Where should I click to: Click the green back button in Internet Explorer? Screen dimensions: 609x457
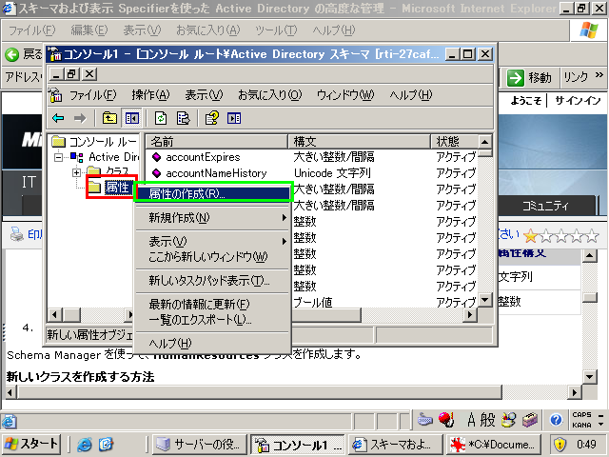[x=12, y=55]
